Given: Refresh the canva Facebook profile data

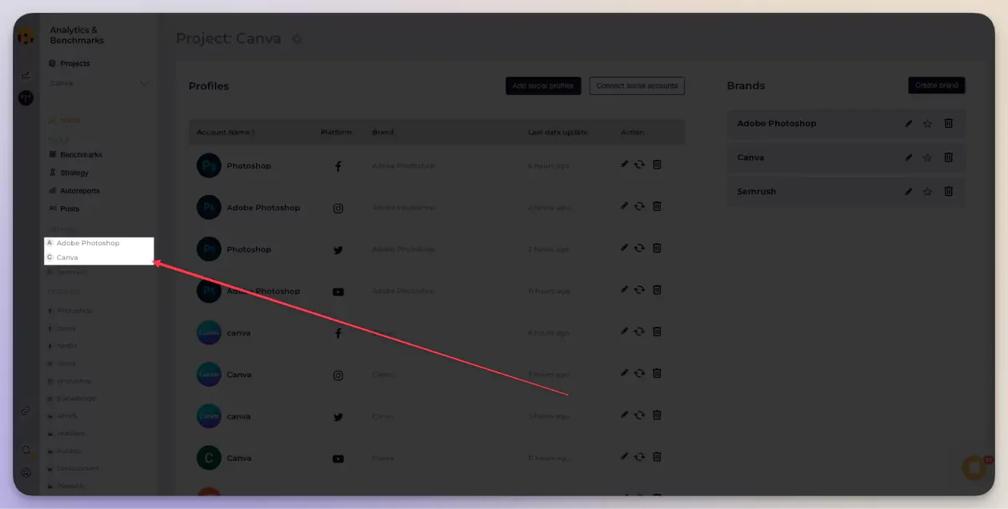Looking at the screenshot, I should point(640,332).
